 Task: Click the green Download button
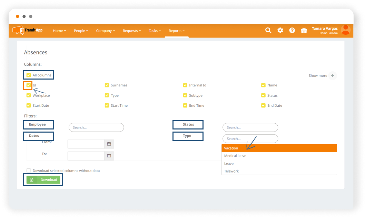point(43,180)
